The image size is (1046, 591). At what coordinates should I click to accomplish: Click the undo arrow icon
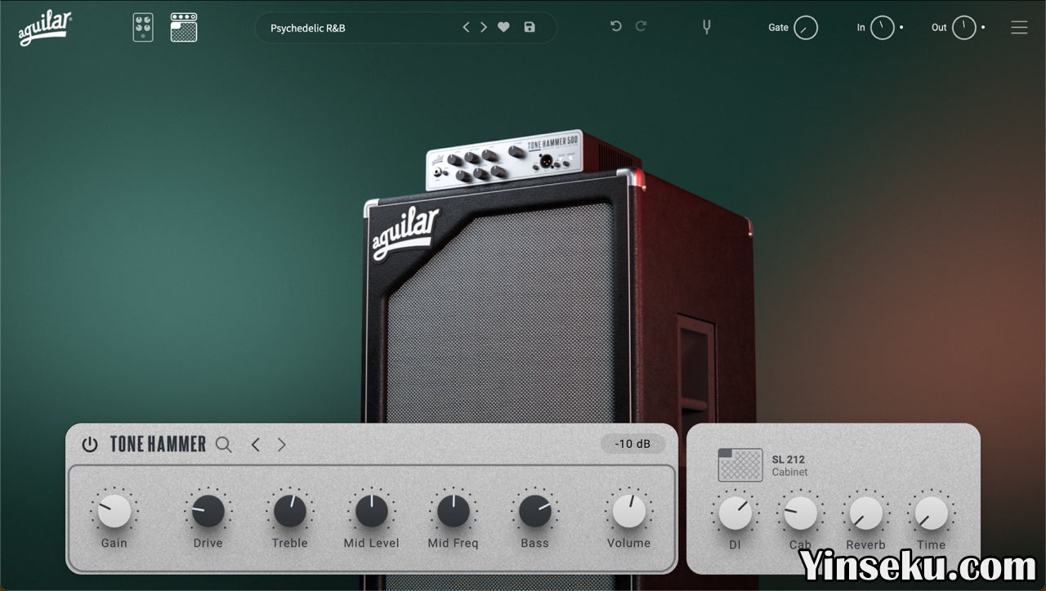tap(616, 27)
